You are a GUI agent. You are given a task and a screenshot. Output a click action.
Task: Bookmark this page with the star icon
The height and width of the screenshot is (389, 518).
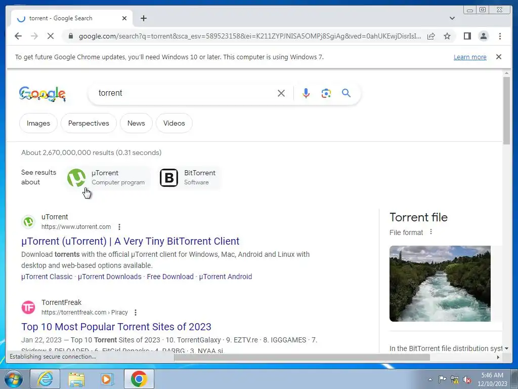[447, 36]
